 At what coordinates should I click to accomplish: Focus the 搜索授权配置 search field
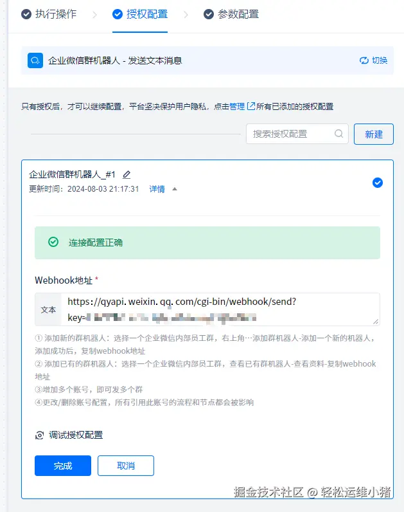coord(297,134)
